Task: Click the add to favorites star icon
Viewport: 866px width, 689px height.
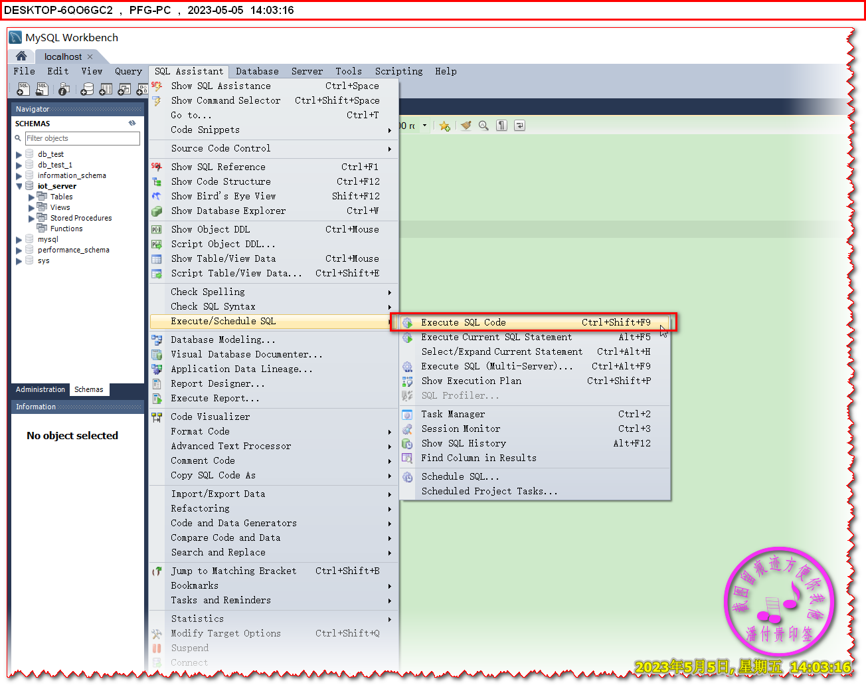Action: tap(445, 126)
